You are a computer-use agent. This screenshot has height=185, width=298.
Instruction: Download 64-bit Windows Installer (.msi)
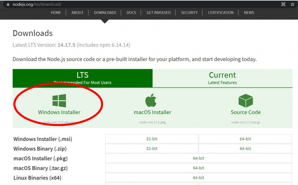[245, 139]
